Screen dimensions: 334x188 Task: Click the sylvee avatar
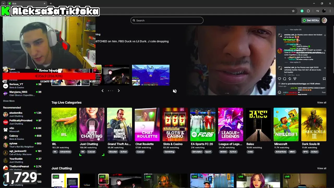coord(5,145)
